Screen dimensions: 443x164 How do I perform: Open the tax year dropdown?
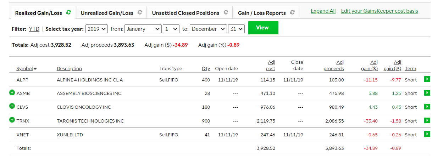pyautogui.click(x=96, y=29)
